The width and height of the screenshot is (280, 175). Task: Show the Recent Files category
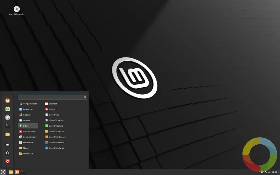point(28,154)
